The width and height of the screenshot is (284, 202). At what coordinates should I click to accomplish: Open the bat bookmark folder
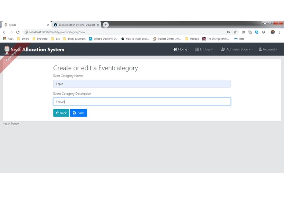(56, 38)
